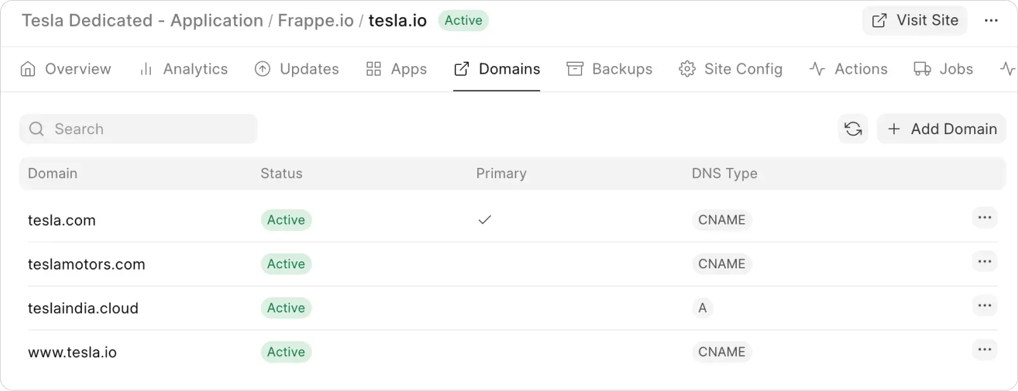The height and width of the screenshot is (391, 1018).
Task: Click the Visit Site button
Action: 915,20
